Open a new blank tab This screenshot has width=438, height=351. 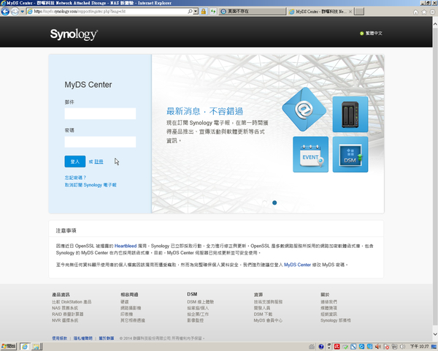pyautogui.click(x=359, y=12)
